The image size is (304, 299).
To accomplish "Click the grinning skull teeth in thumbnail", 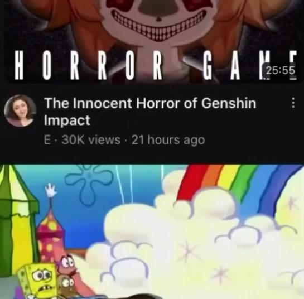I will tap(158, 25).
